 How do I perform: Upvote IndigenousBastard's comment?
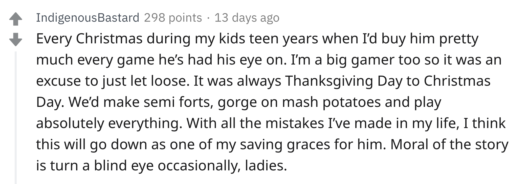coord(16,19)
